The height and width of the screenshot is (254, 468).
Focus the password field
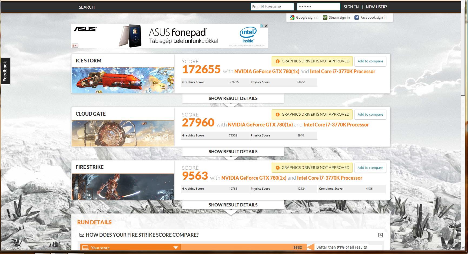point(318,7)
